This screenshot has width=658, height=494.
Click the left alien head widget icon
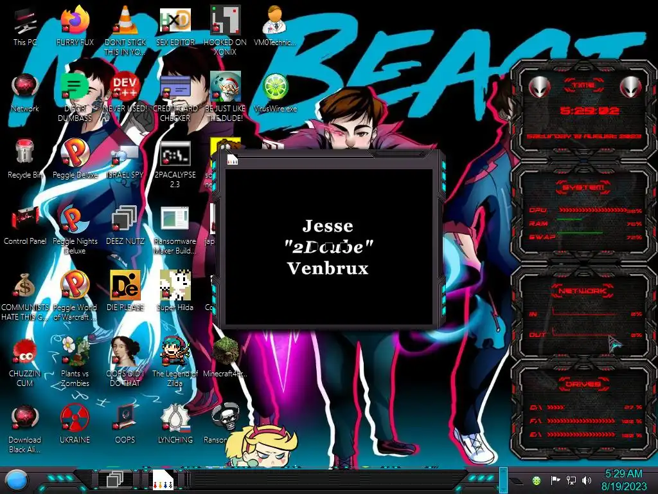pos(539,87)
